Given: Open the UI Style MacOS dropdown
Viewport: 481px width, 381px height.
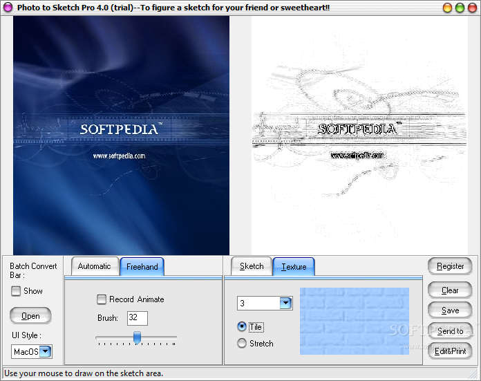Looking at the screenshot, I should (x=46, y=351).
